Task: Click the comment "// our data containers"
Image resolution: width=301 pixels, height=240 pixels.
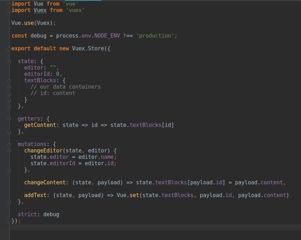Action: coord(66,87)
